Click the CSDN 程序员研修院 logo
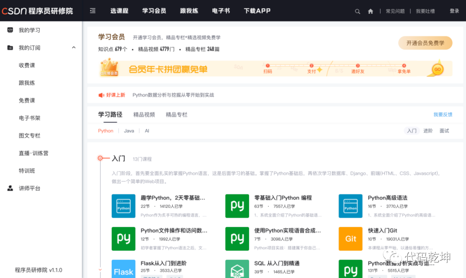This screenshot has height=278, width=466. coord(38,11)
